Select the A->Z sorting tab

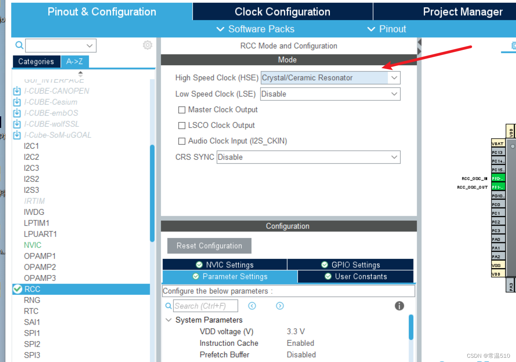[x=75, y=61]
